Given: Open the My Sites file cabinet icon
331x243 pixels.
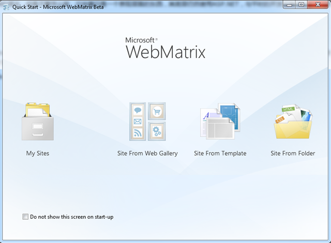Looking at the screenshot, I should pyautogui.click(x=38, y=121).
